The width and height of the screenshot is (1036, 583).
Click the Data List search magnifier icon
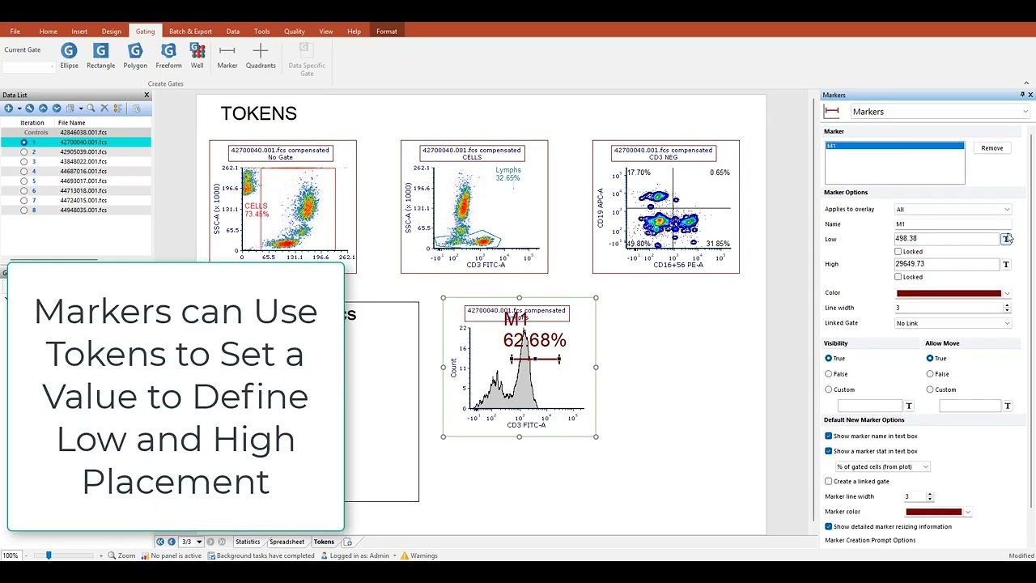point(91,109)
